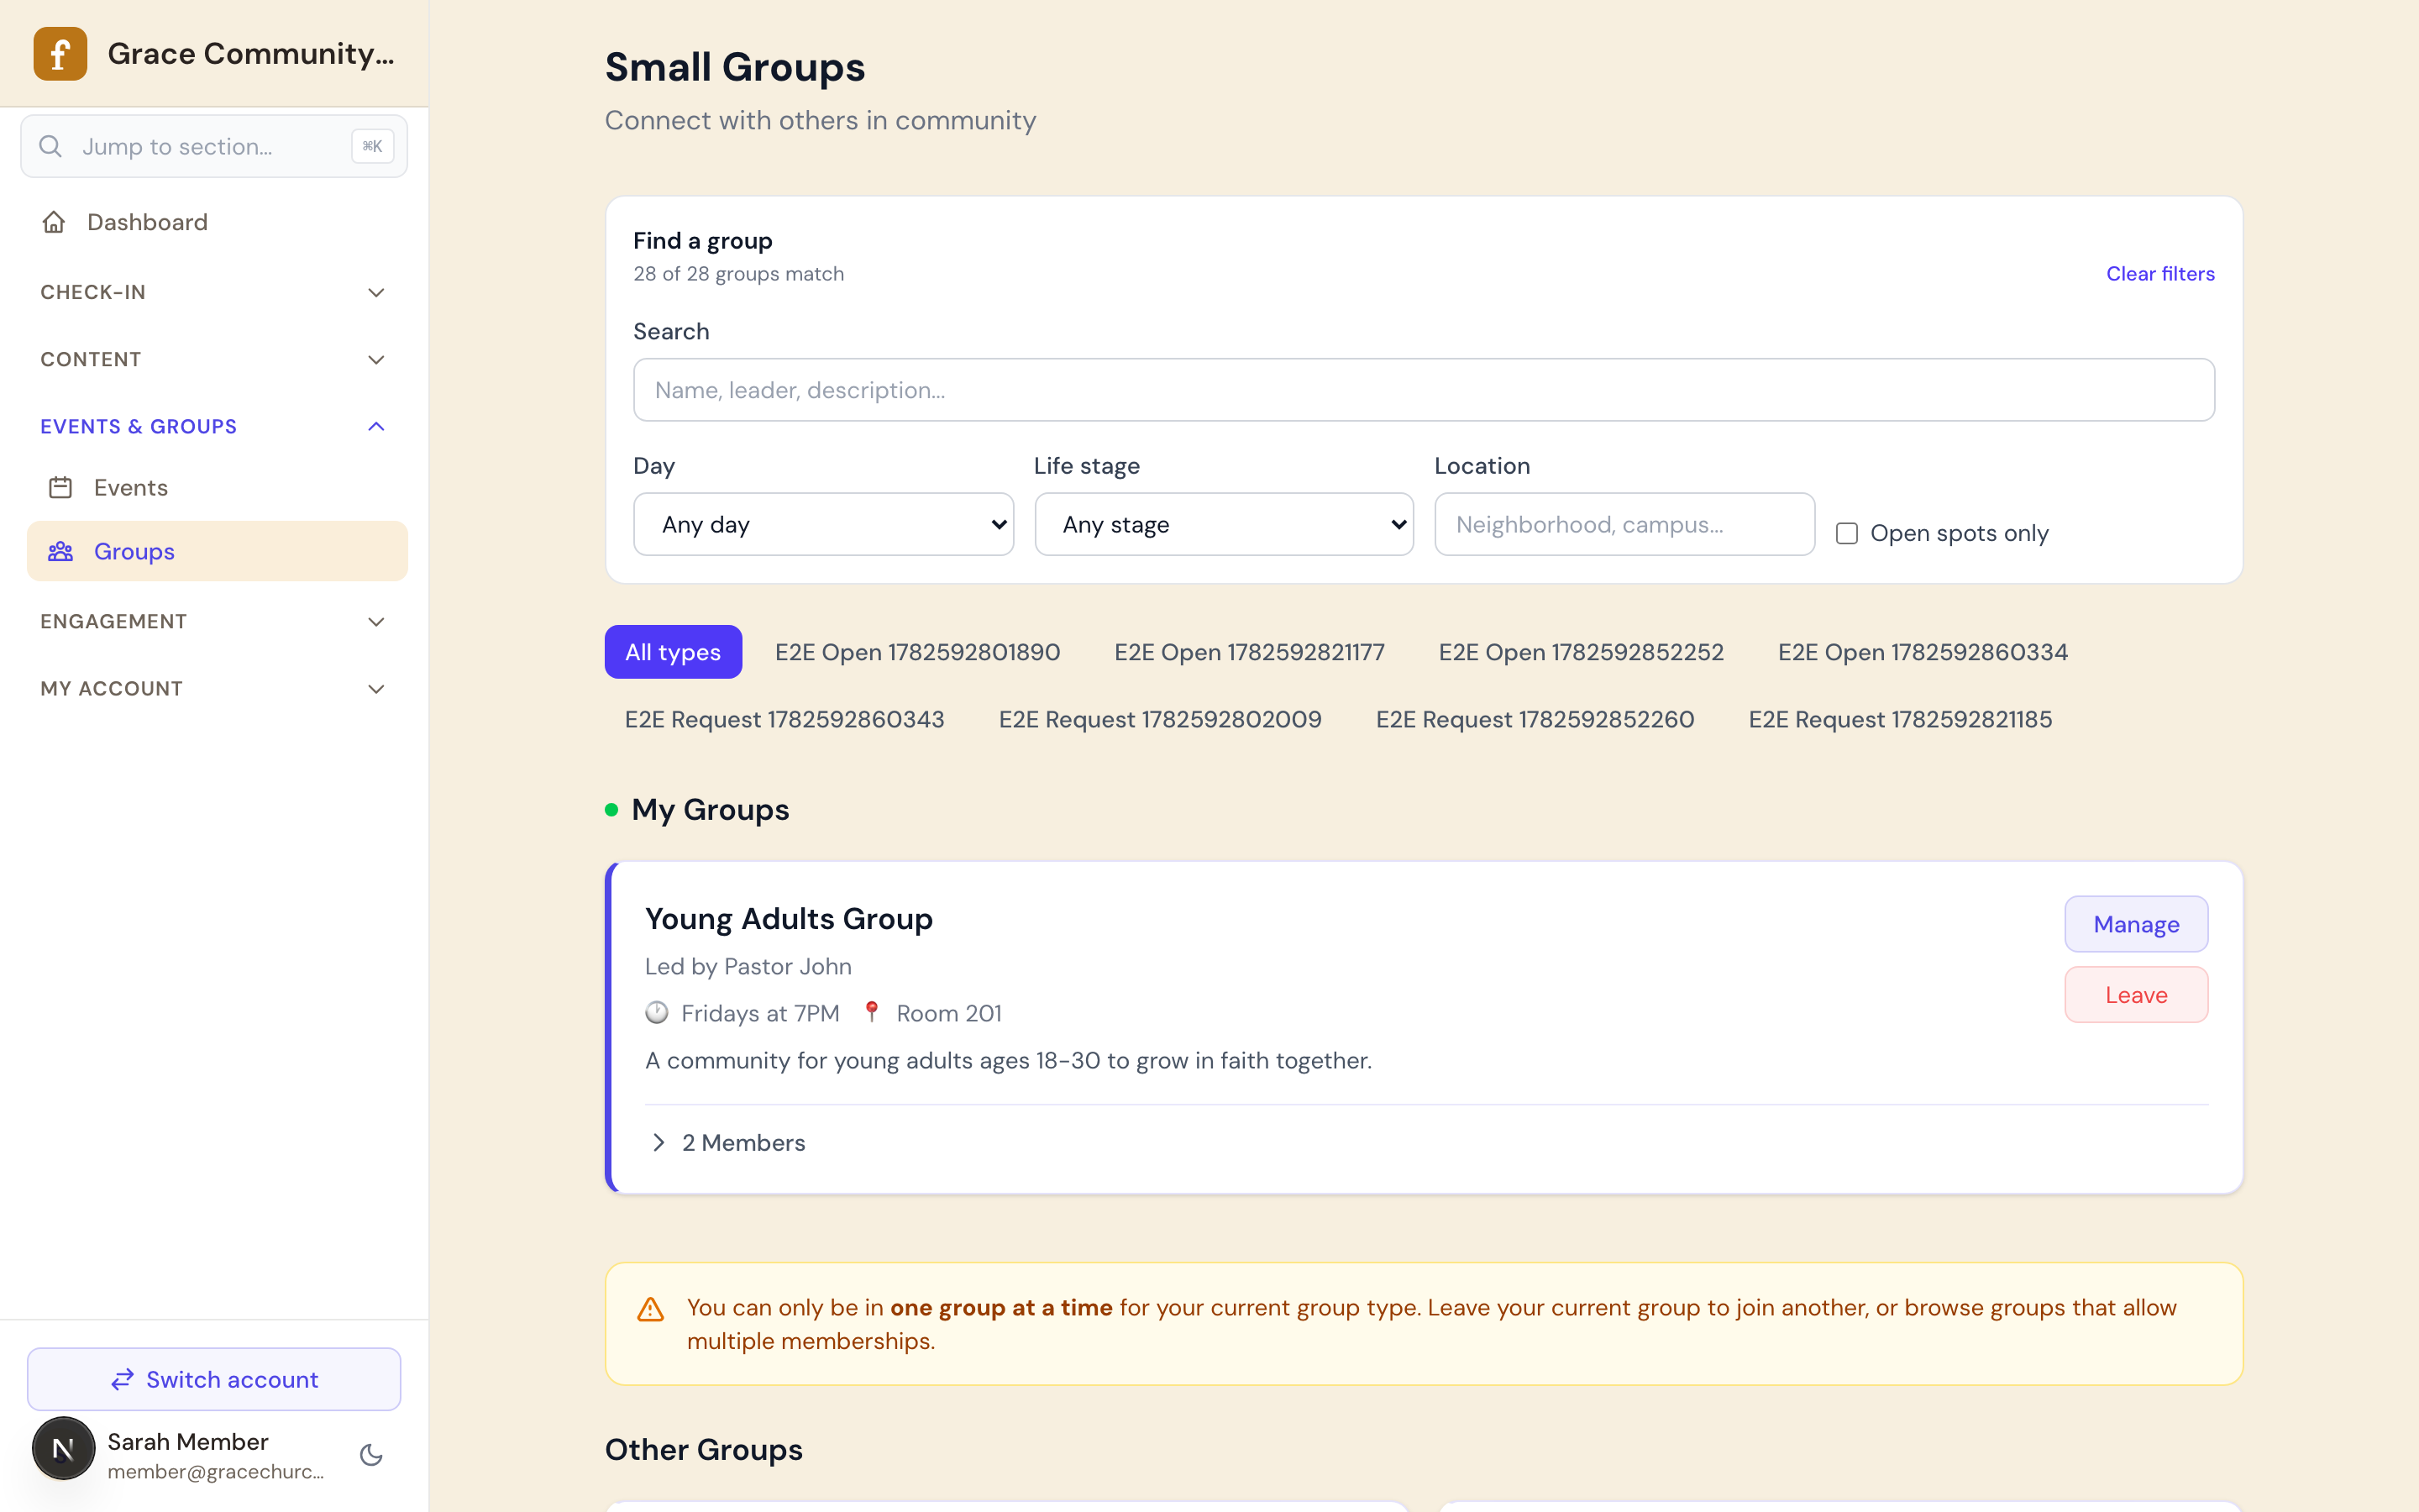This screenshot has height=1512, width=2419.
Task: Select the E2E Request 1782592802009 filter
Action: click(1161, 720)
